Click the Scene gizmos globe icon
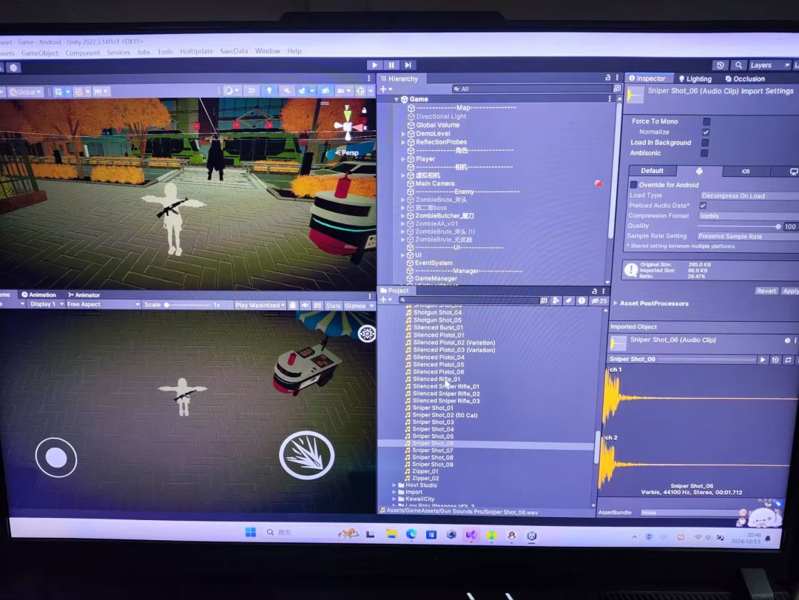Screen dimensions: 799x600 [360, 91]
